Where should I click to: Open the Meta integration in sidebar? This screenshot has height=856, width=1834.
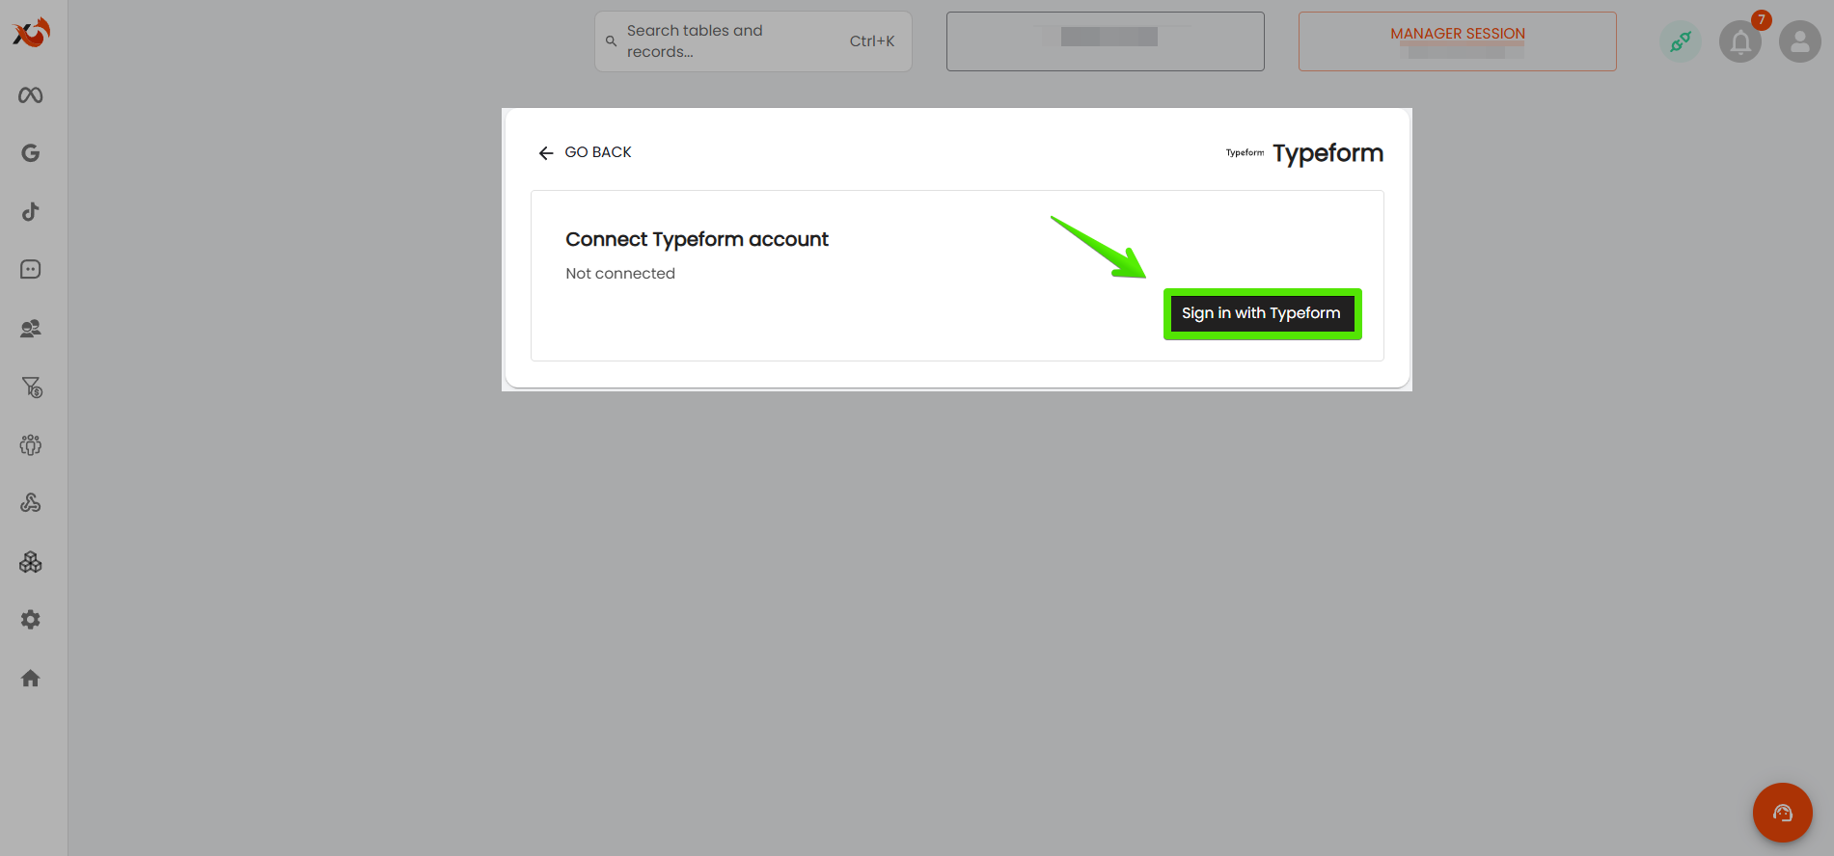coord(31,95)
